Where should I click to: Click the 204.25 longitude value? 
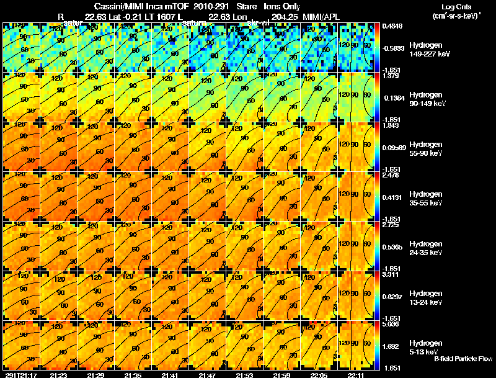(x=285, y=17)
